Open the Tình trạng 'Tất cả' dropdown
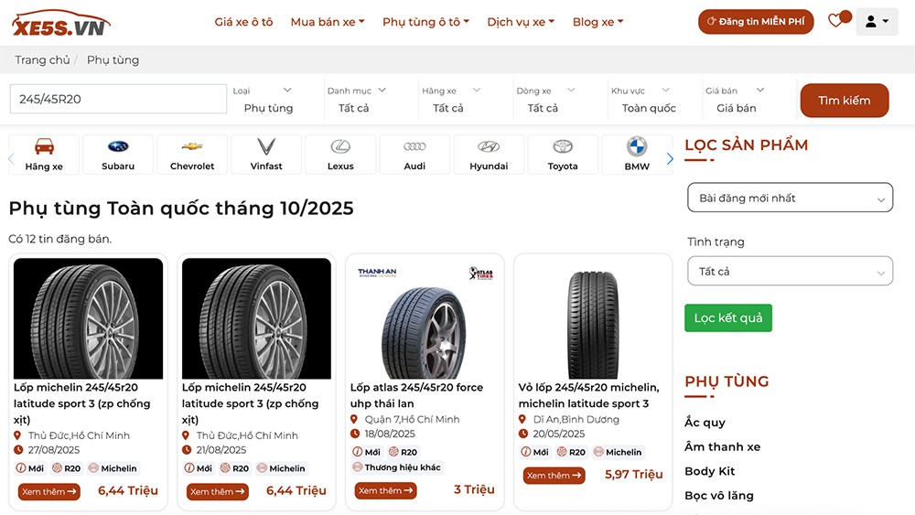915x515 pixels. [x=790, y=272]
